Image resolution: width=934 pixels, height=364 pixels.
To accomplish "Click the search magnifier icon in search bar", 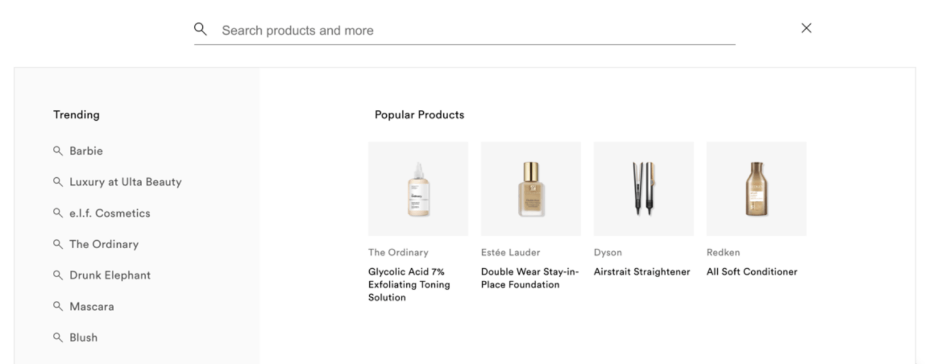I will [x=200, y=29].
